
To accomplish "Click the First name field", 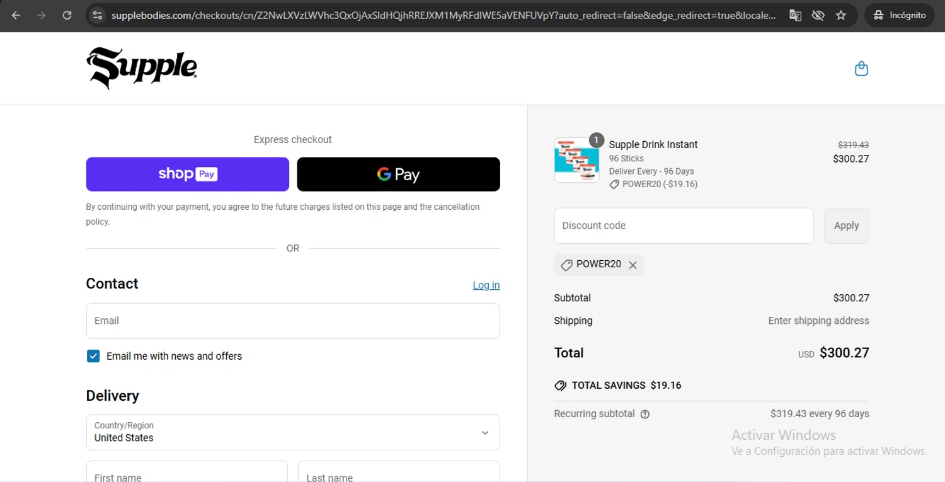I will point(187,471).
